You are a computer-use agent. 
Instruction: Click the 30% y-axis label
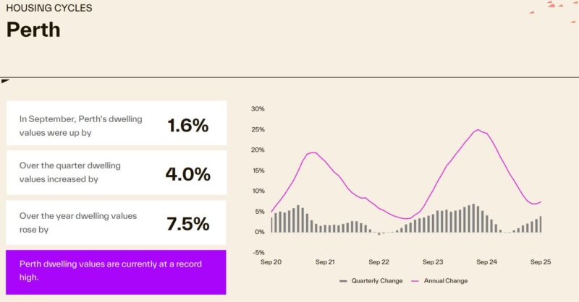(x=258, y=109)
